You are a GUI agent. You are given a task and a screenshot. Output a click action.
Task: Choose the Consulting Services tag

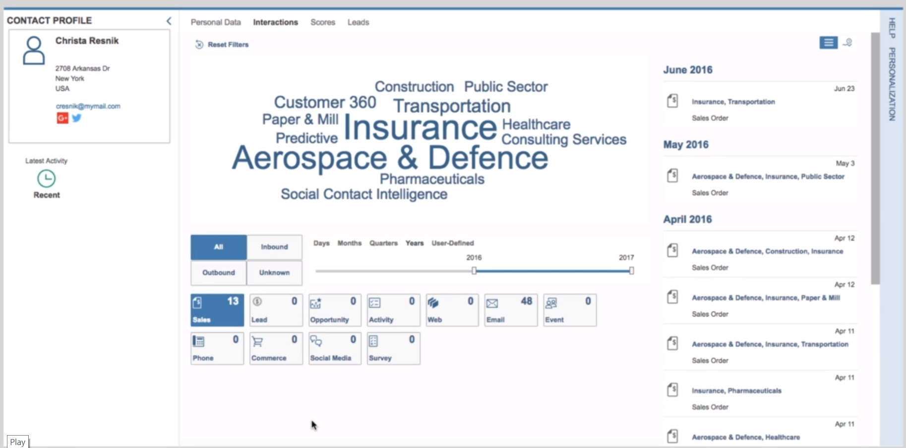tap(564, 139)
